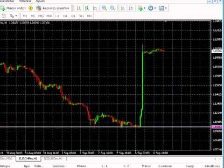Click the 6 Sep 02:00 time label
The height and width of the screenshot is (168, 224).
point(142,153)
